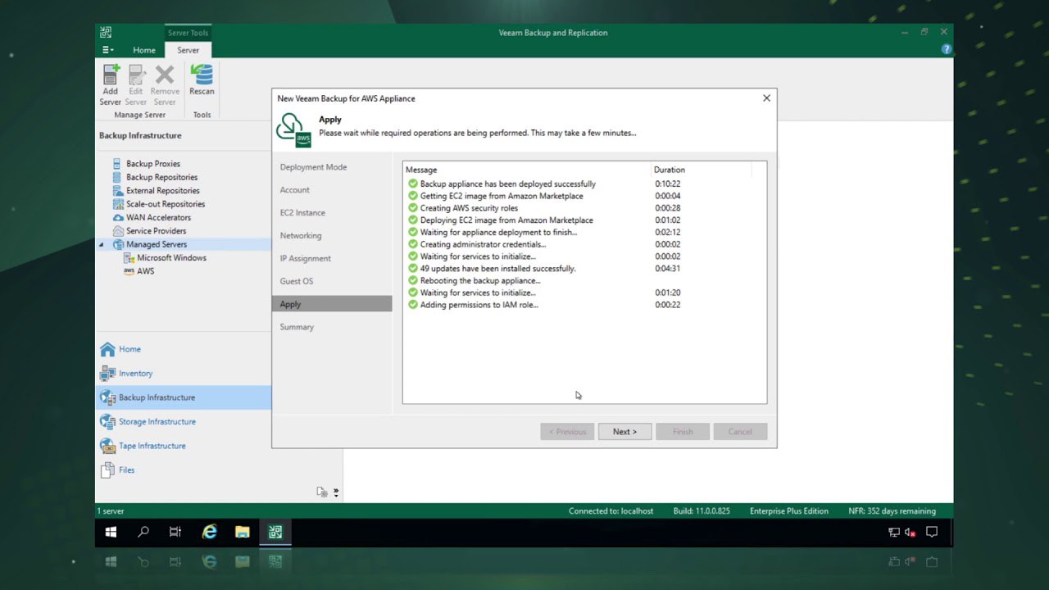
Task: Click the Duration column header
Action: point(702,170)
